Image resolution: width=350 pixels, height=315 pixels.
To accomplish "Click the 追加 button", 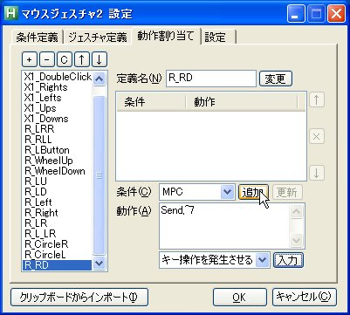I will [253, 192].
